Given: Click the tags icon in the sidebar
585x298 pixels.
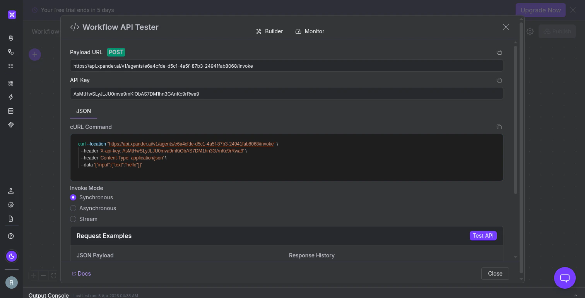Looking at the screenshot, I should (x=11, y=125).
